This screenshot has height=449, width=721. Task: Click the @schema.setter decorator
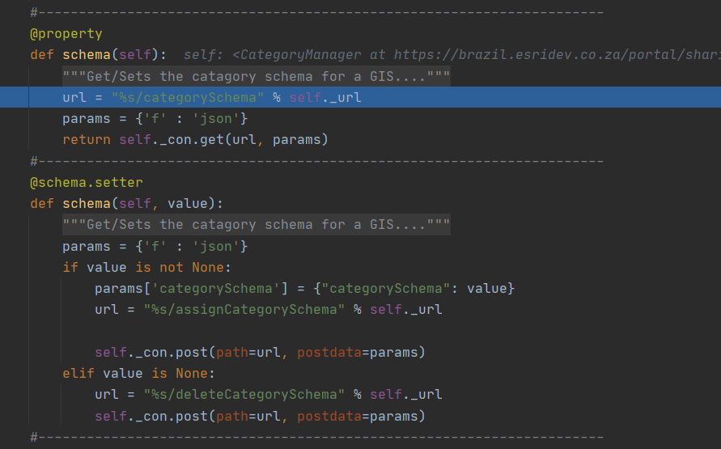click(x=87, y=183)
